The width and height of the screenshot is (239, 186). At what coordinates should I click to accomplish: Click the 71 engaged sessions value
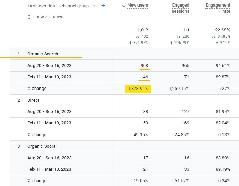point(187,77)
